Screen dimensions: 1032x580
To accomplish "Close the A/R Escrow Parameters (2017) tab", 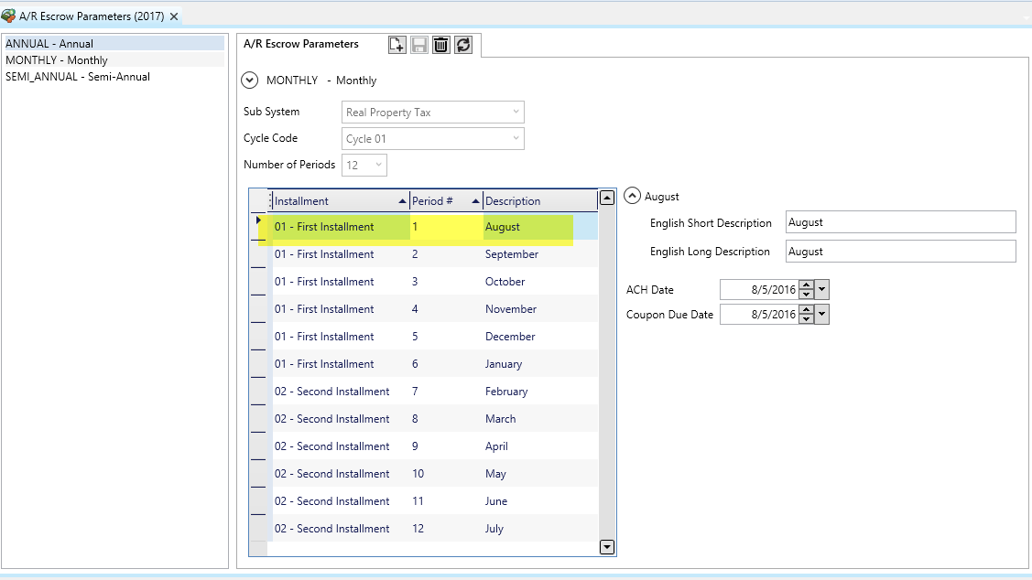I will tap(174, 16).
